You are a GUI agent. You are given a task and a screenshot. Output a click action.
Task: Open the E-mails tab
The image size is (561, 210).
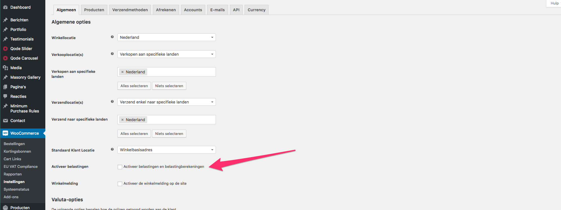point(218,10)
